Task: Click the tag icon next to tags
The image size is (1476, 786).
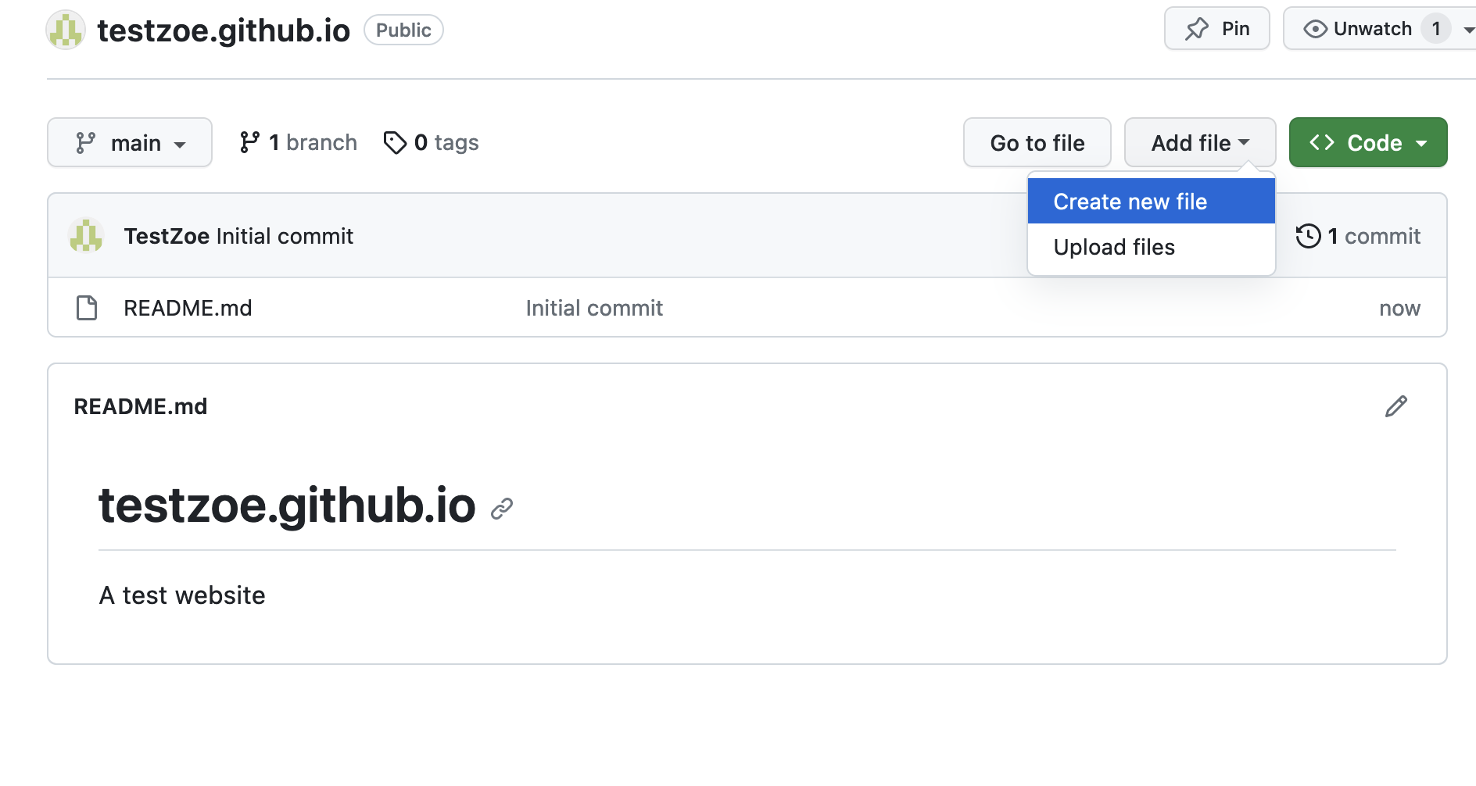Action: click(x=395, y=143)
